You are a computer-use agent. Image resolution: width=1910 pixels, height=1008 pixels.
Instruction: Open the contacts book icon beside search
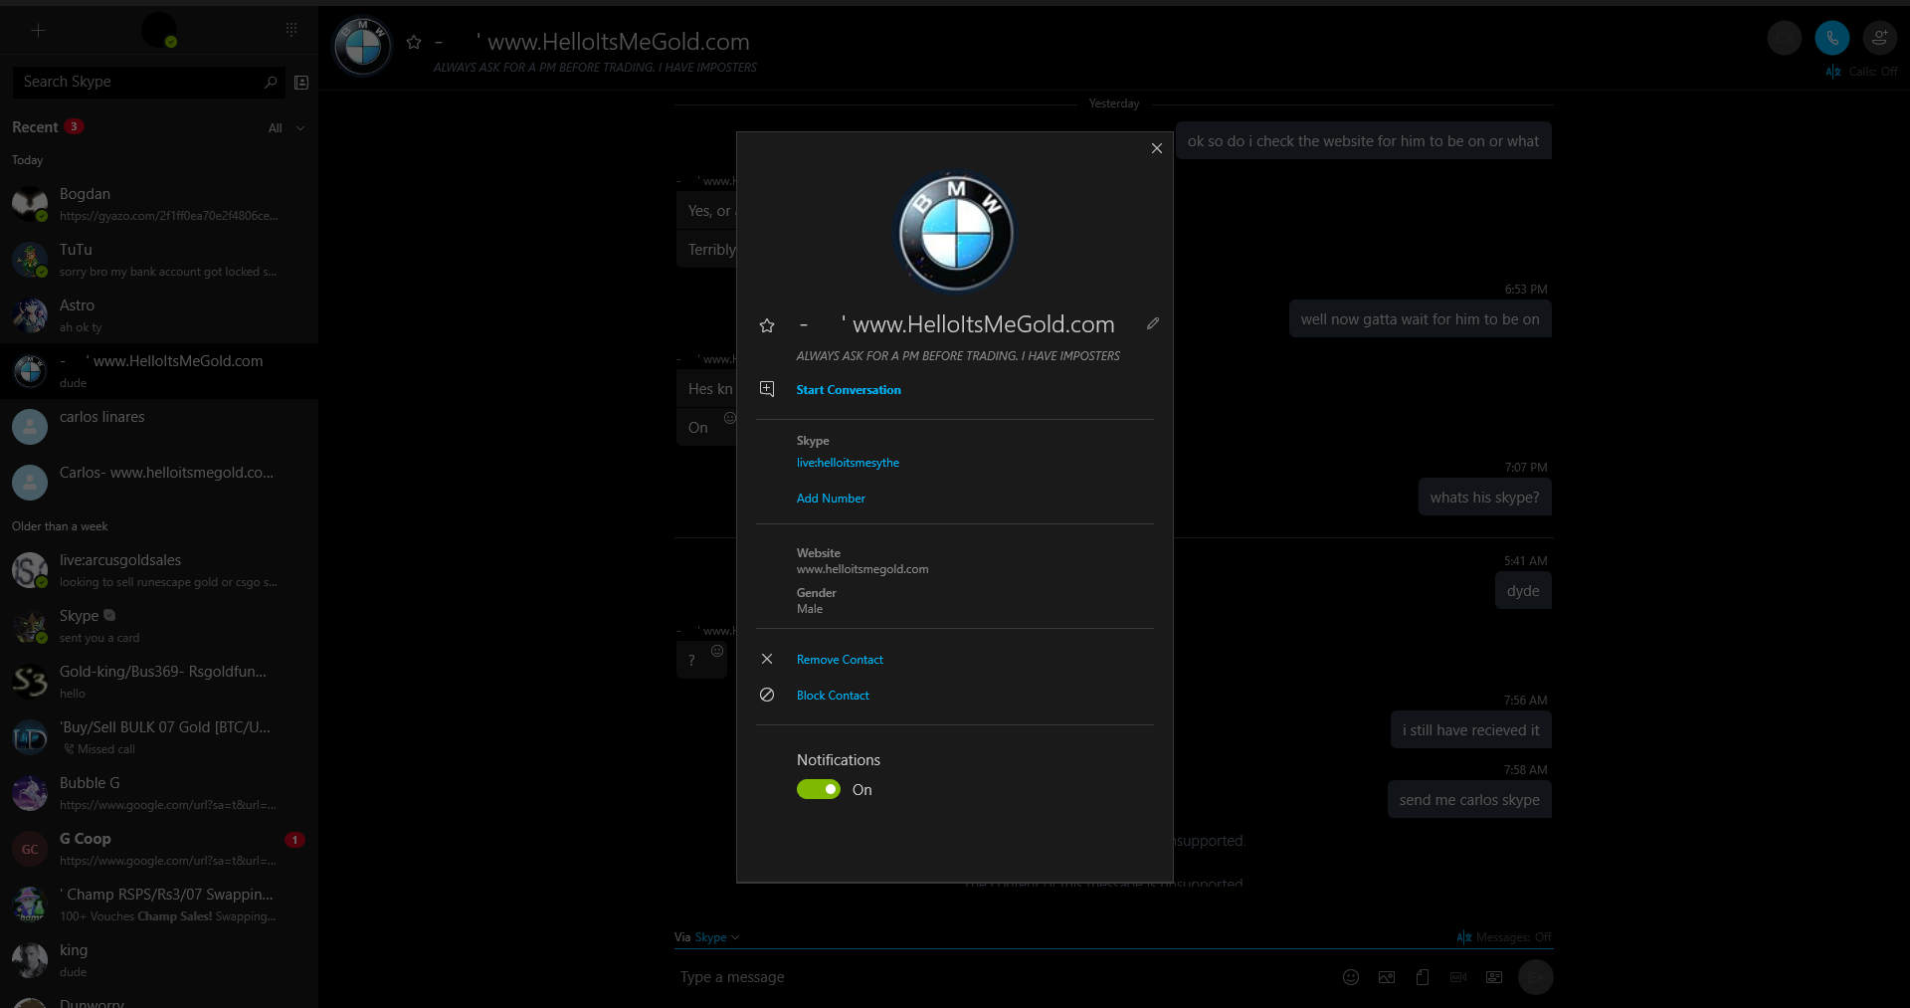(301, 83)
